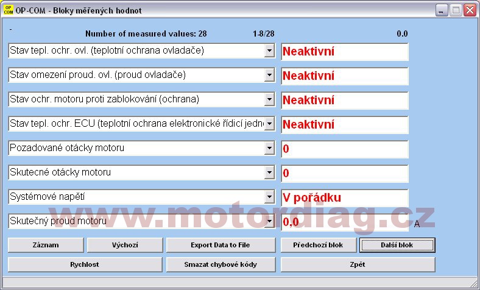480x290 pixels.
Task: Click Export Data to File button
Action: coord(221,245)
